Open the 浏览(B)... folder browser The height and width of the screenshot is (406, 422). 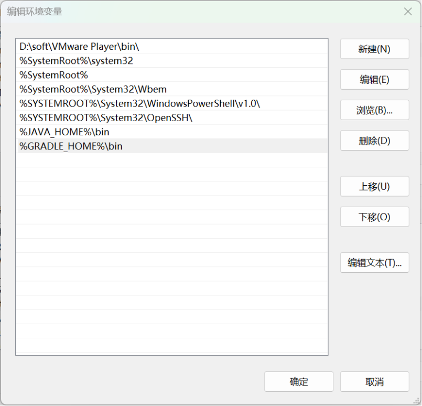tap(374, 110)
